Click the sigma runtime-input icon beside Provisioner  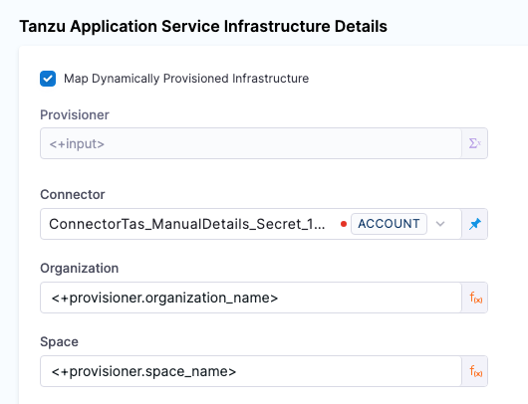tap(474, 143)
